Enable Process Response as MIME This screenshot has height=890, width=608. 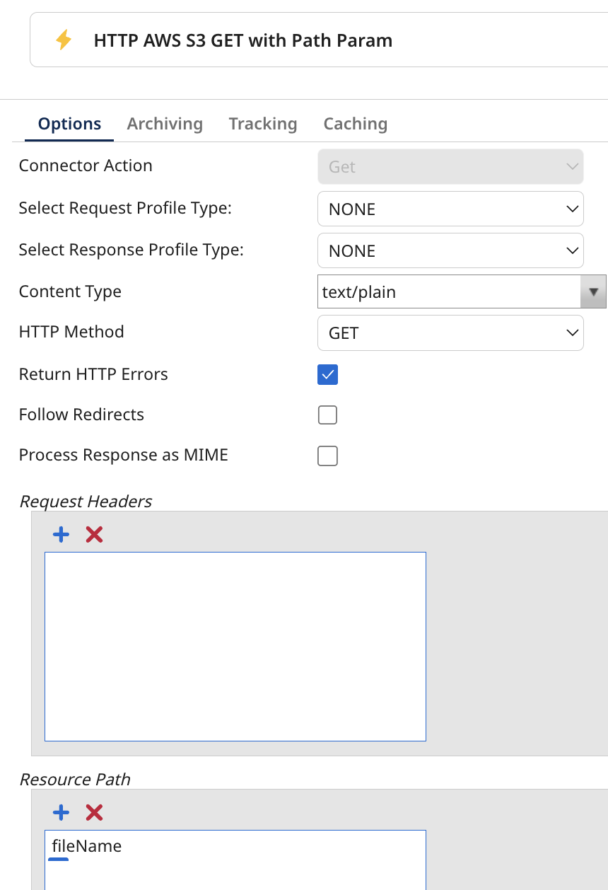coord(327,456)
